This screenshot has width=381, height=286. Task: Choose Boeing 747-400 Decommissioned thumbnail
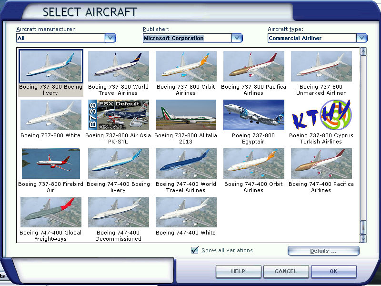(x=118, y=212)
